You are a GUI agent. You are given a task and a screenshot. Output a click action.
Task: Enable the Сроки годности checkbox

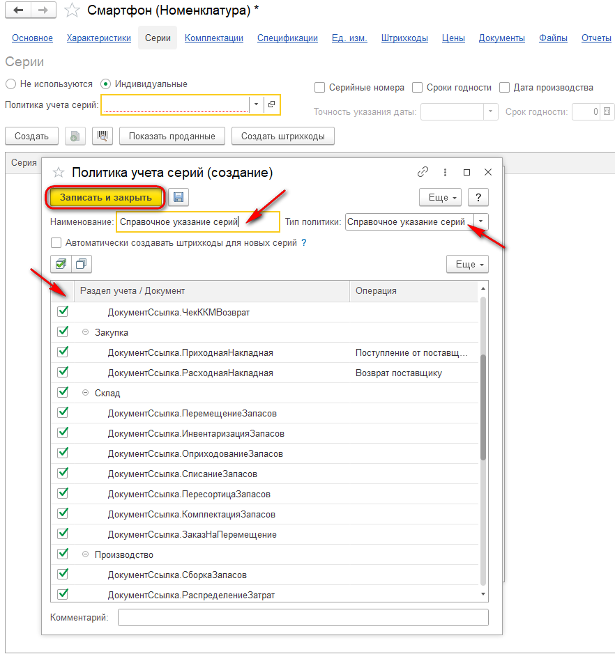(417, 88)
